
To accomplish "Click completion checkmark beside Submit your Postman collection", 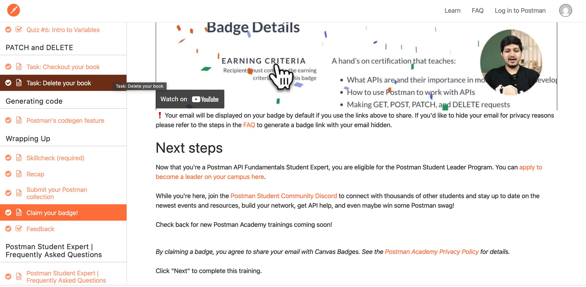I will coord(8,193).
